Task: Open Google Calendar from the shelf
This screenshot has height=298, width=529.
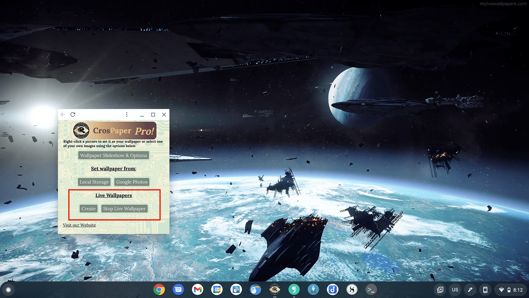Action: [x=217, y=289]
